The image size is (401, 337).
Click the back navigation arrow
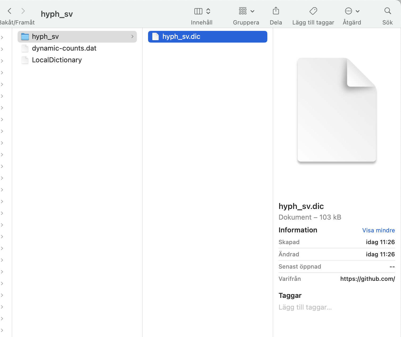coord(9,11)
